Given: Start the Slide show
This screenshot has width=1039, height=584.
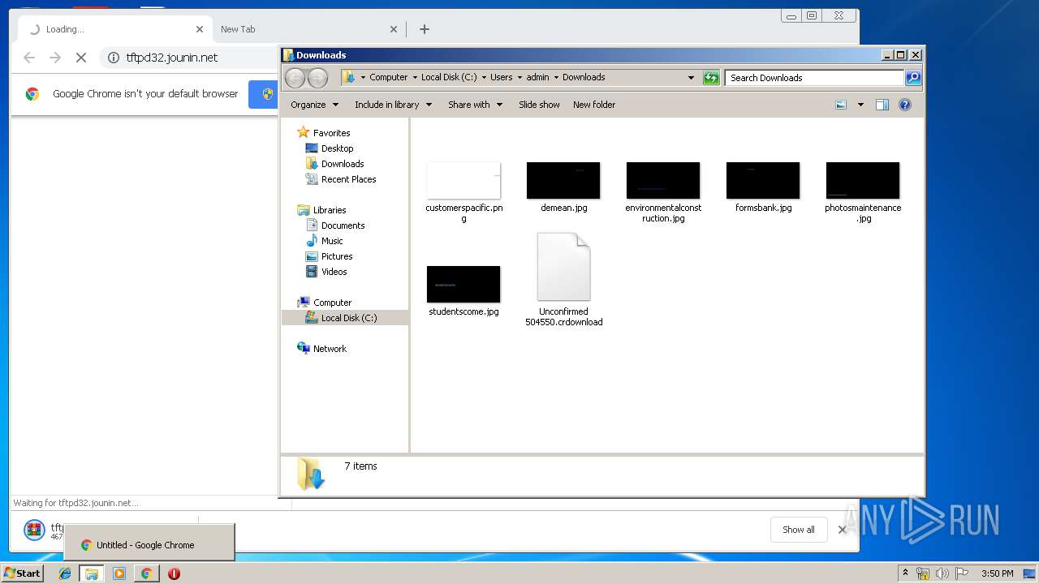Looking at the screenshot, I should 539,105.
